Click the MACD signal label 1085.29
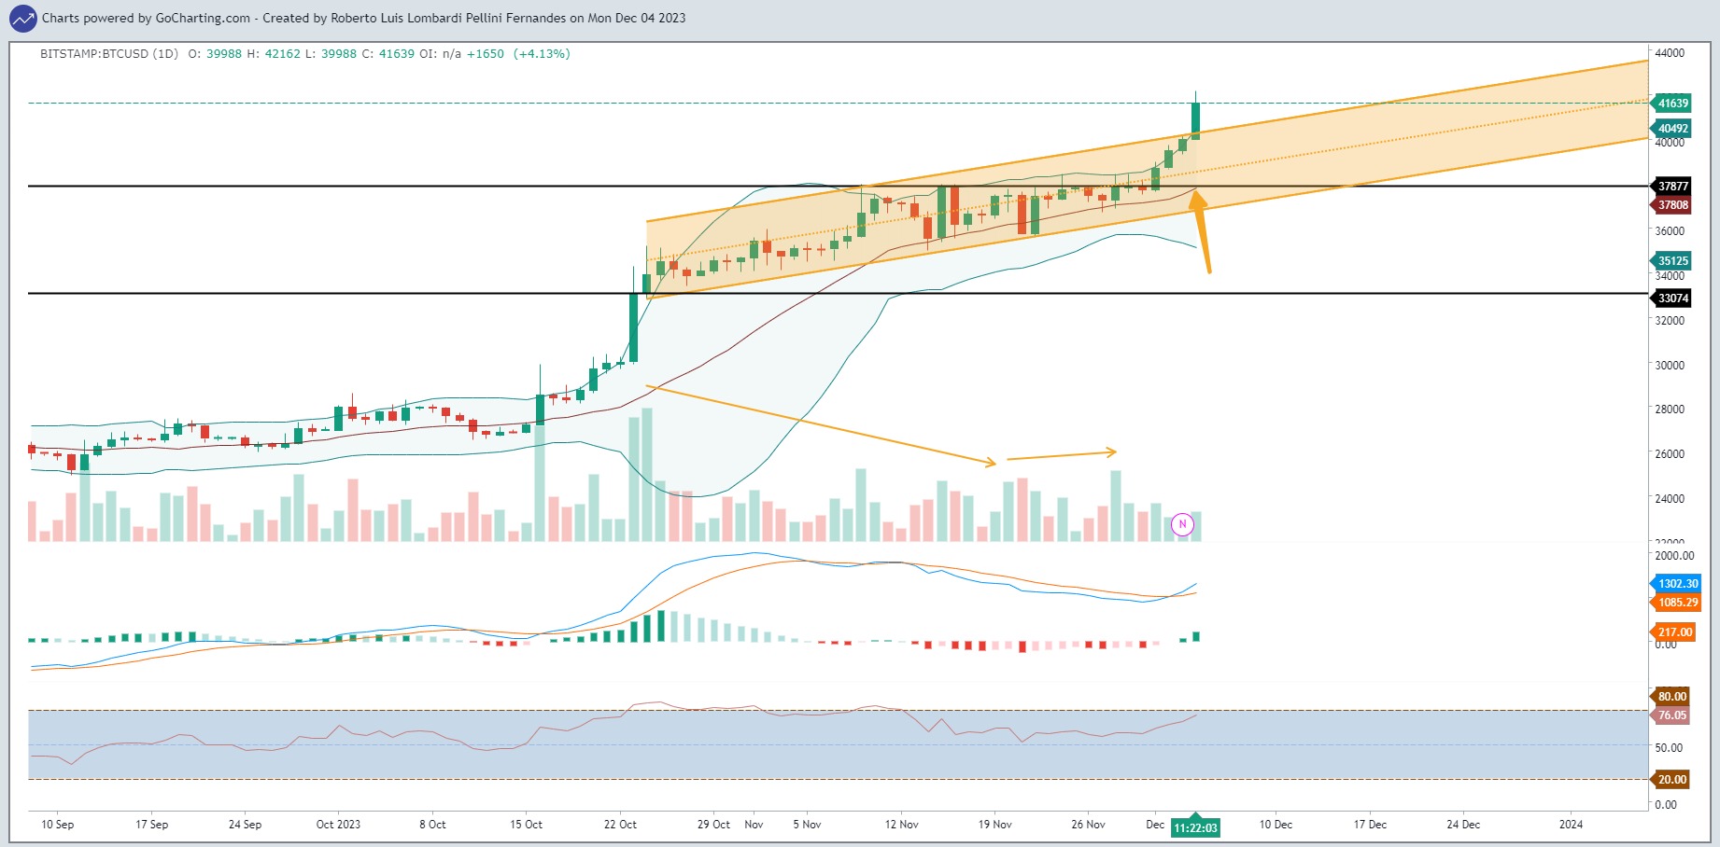The image size is (1720, 847). [x=1677, y=603]
